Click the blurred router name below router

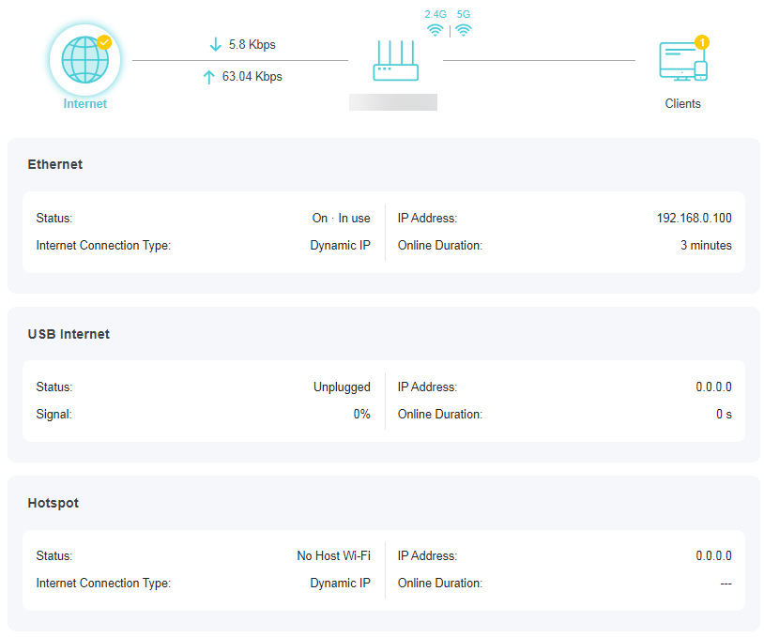pos(392,102)
